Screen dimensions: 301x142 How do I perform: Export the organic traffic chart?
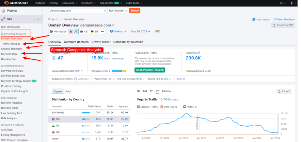[x=284, y=91]
